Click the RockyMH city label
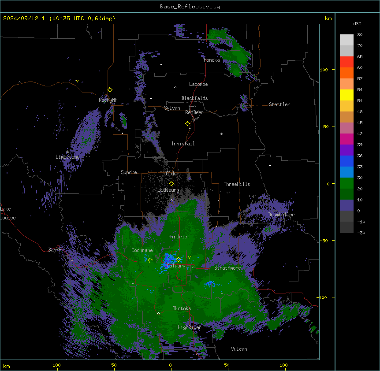The height and width of the screenshot is (371, 380). coord(108,100)
